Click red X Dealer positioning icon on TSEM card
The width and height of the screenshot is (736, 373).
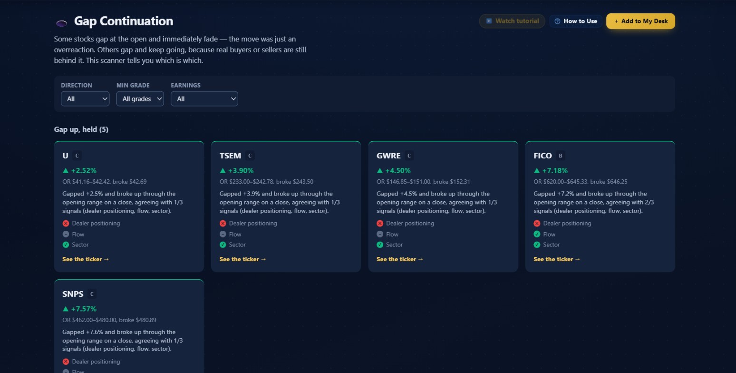pos(223,223)
